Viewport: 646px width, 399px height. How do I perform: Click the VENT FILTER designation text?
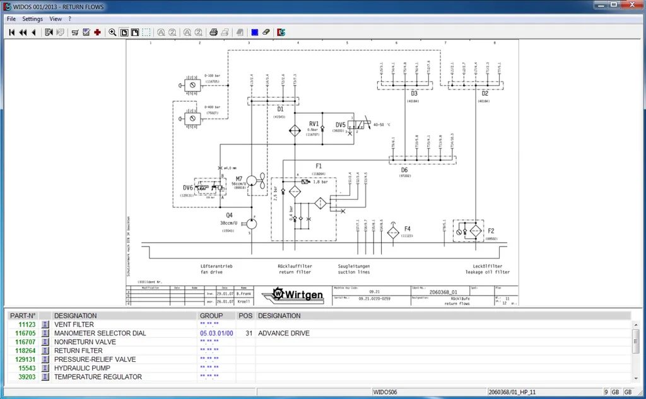(x=74, y=325)
